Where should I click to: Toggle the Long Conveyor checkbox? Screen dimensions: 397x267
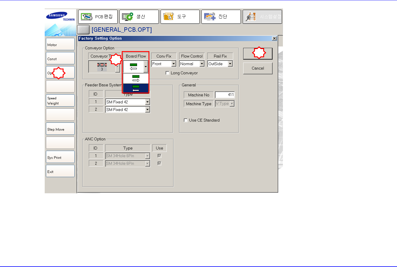(x=167, y=73)
